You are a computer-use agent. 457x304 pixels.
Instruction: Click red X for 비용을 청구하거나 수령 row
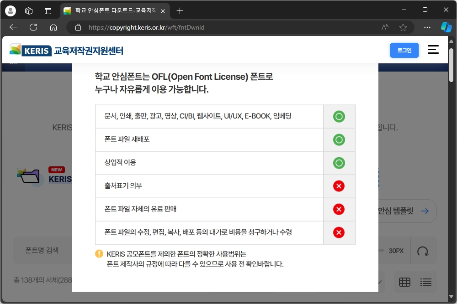pyautogui.click(x=339, y=232)
